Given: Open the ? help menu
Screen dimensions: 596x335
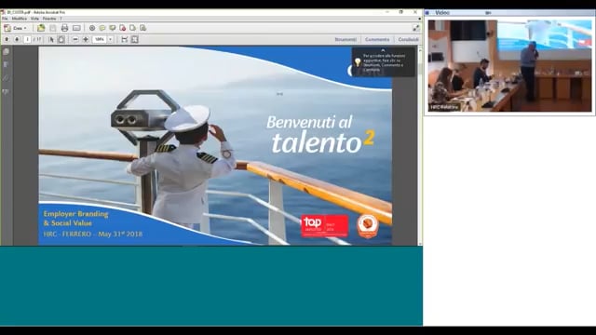Looking at the screenshot, I should (x=61, y=19).
